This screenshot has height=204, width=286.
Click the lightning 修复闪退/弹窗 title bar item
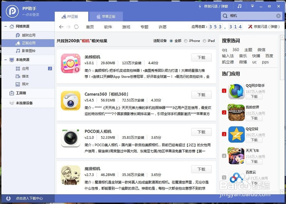click(213, 6)
